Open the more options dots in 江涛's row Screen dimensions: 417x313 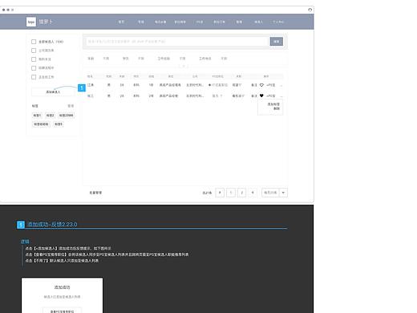point(281,85)
